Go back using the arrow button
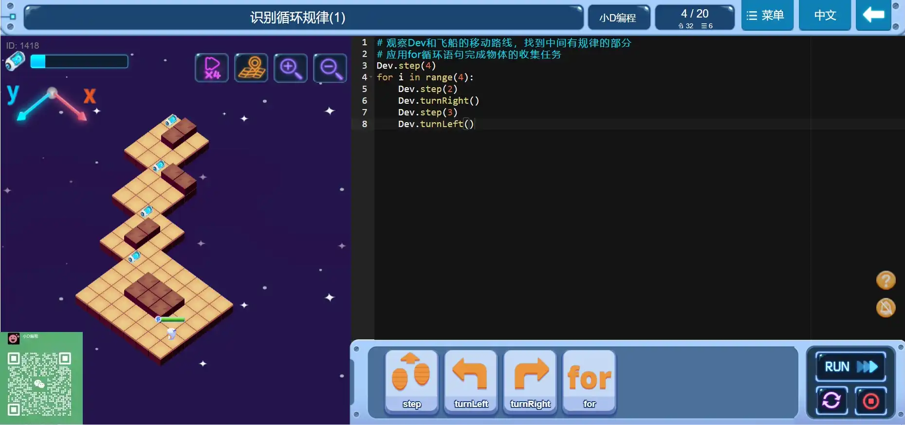The width and height of the screenshot is (905, 425). point(873,16)
